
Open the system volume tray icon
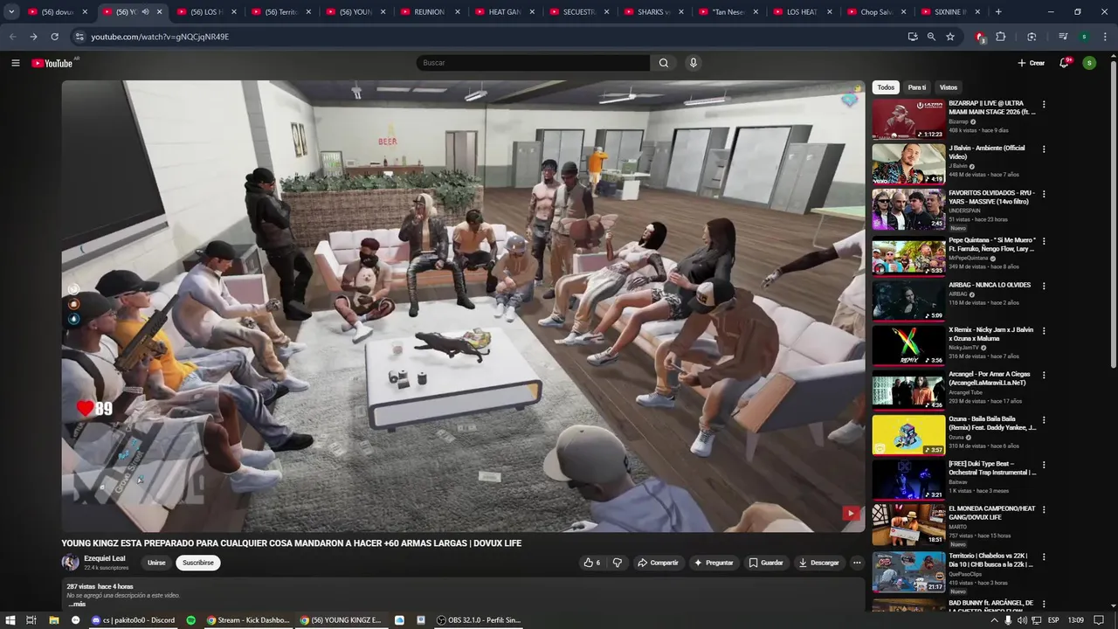point(1022,620)
